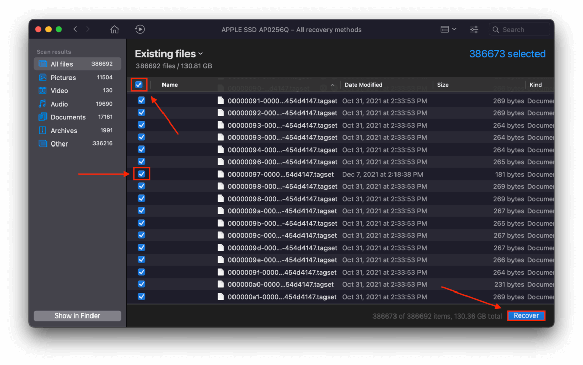
Task: Click file icon of 00000097 tagset
Action: [x=221, y=174]
